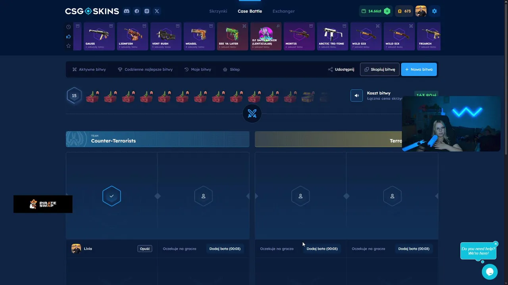This screenshot has width=508, height=285.
Task: Click the Skopiuj bitwę button
Action: point(379,69)
